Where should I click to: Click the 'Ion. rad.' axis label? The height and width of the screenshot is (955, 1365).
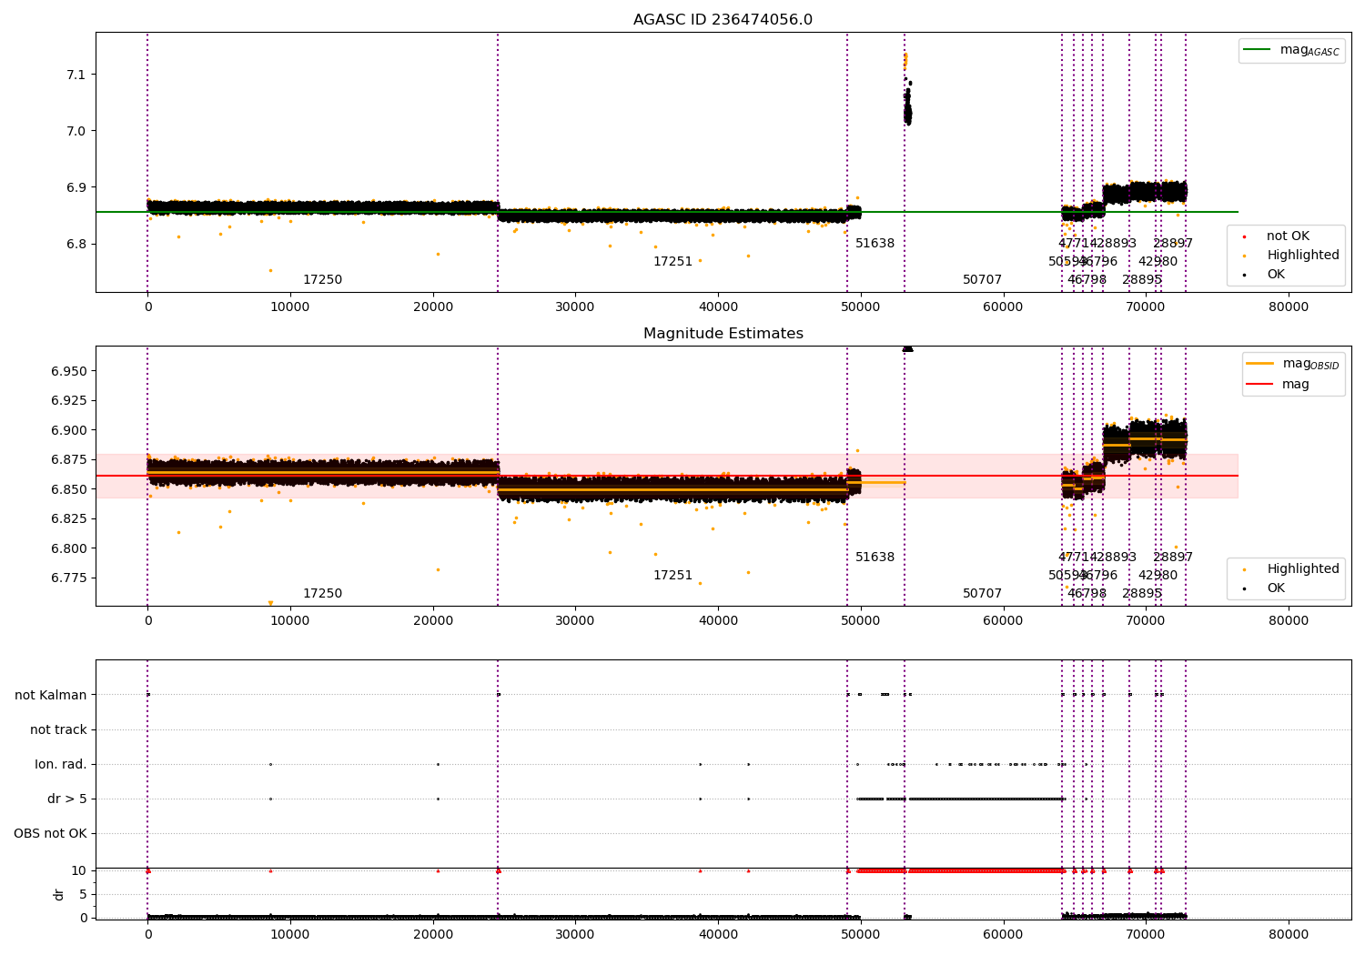[x=61, y=764]
